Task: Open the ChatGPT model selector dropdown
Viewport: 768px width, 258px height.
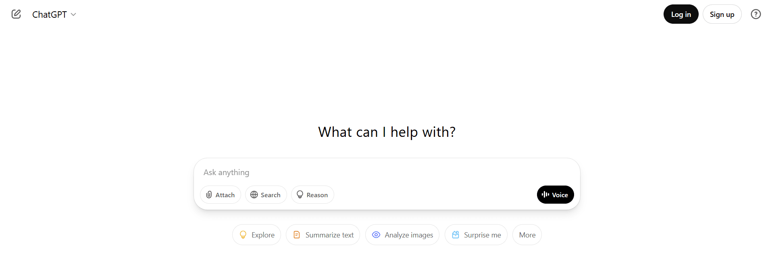Action: click(x=54, y=14)
